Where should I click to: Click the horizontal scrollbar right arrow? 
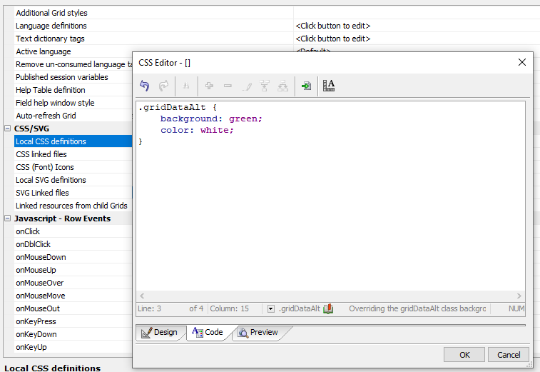coord(519,296)
